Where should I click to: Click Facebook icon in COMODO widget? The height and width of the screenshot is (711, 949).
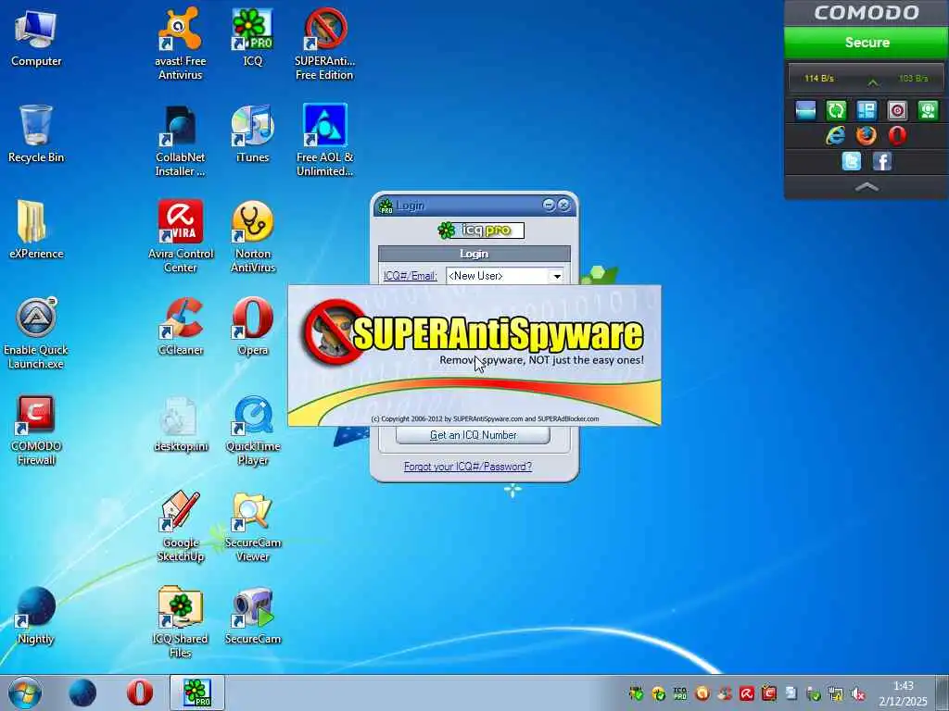click(x=882, y=161)
